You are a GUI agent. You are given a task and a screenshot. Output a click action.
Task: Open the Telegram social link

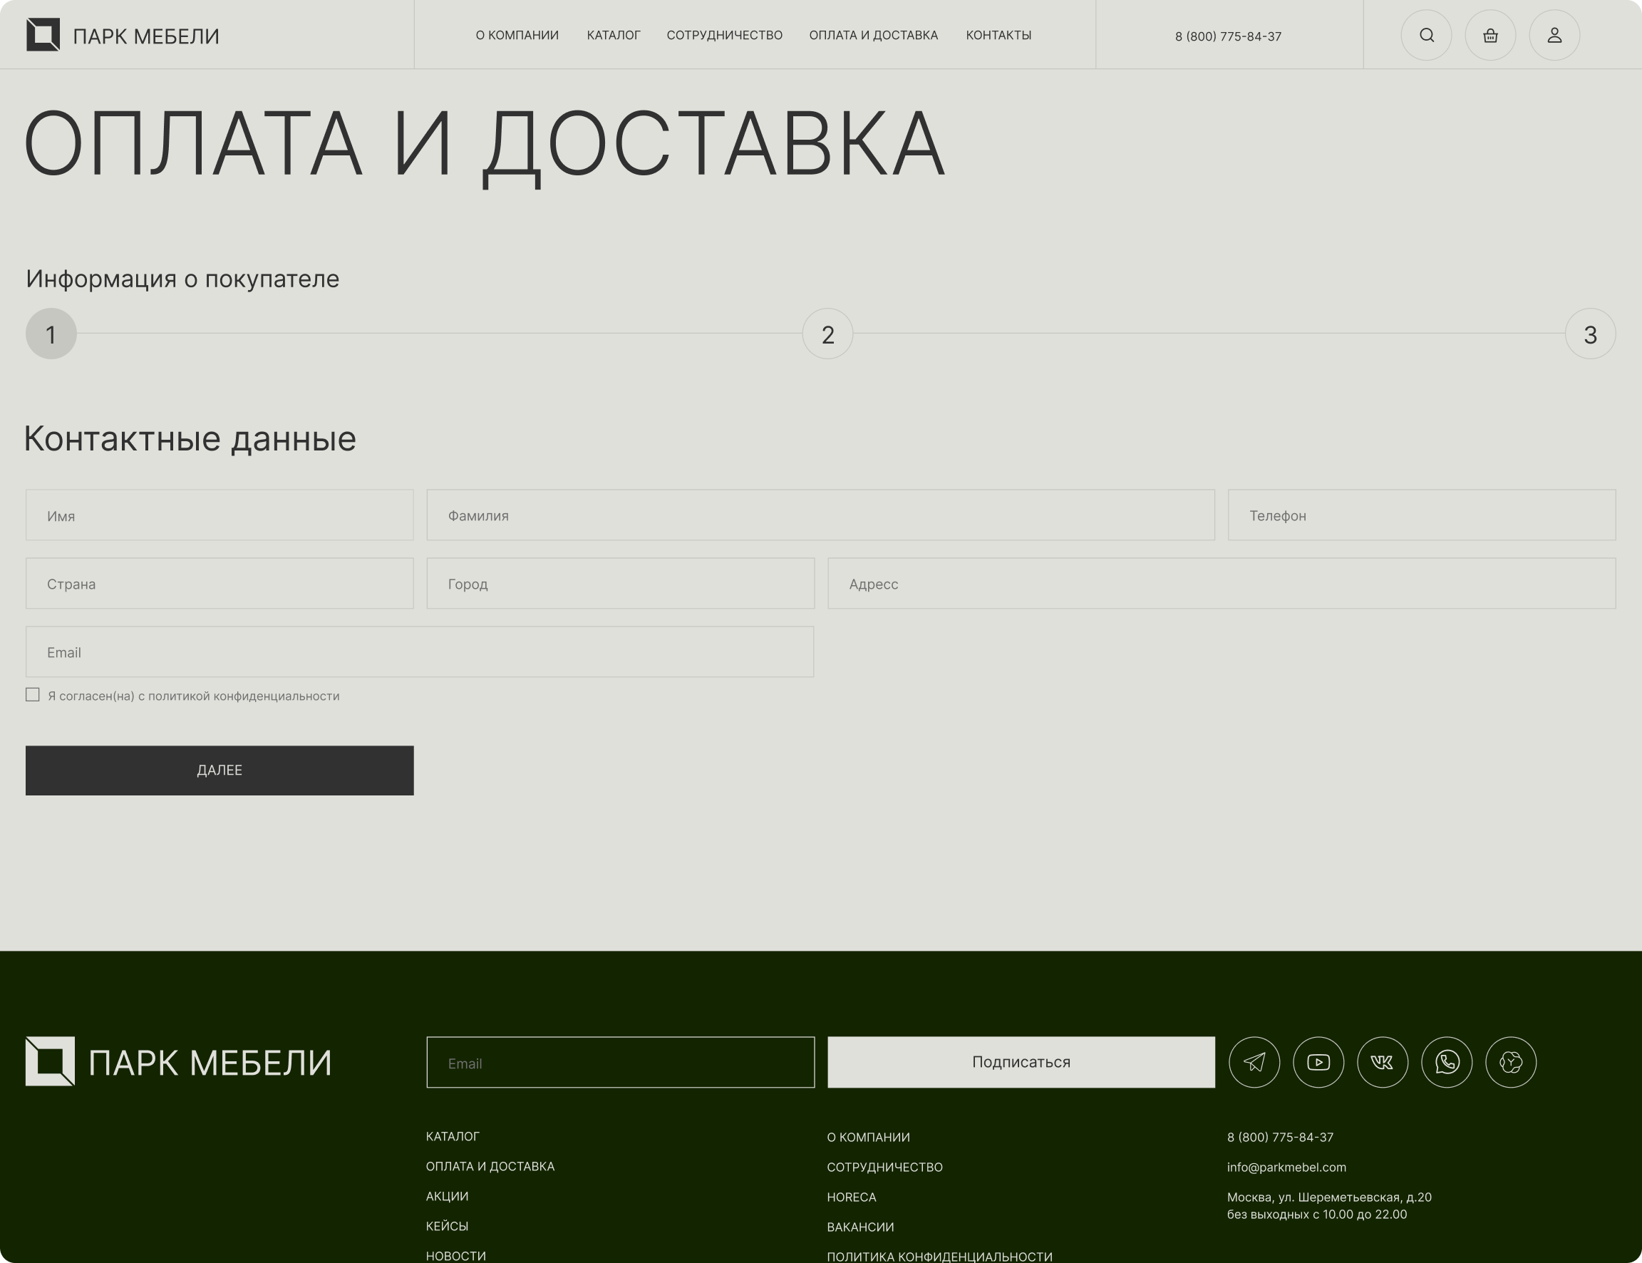click(1254, 1061)
